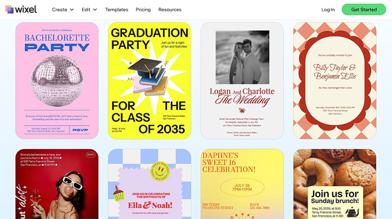Expand the Edit dropdown menu

tap(89, 9)
